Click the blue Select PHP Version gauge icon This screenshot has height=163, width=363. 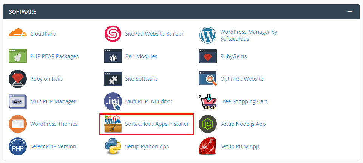point(18,146)
